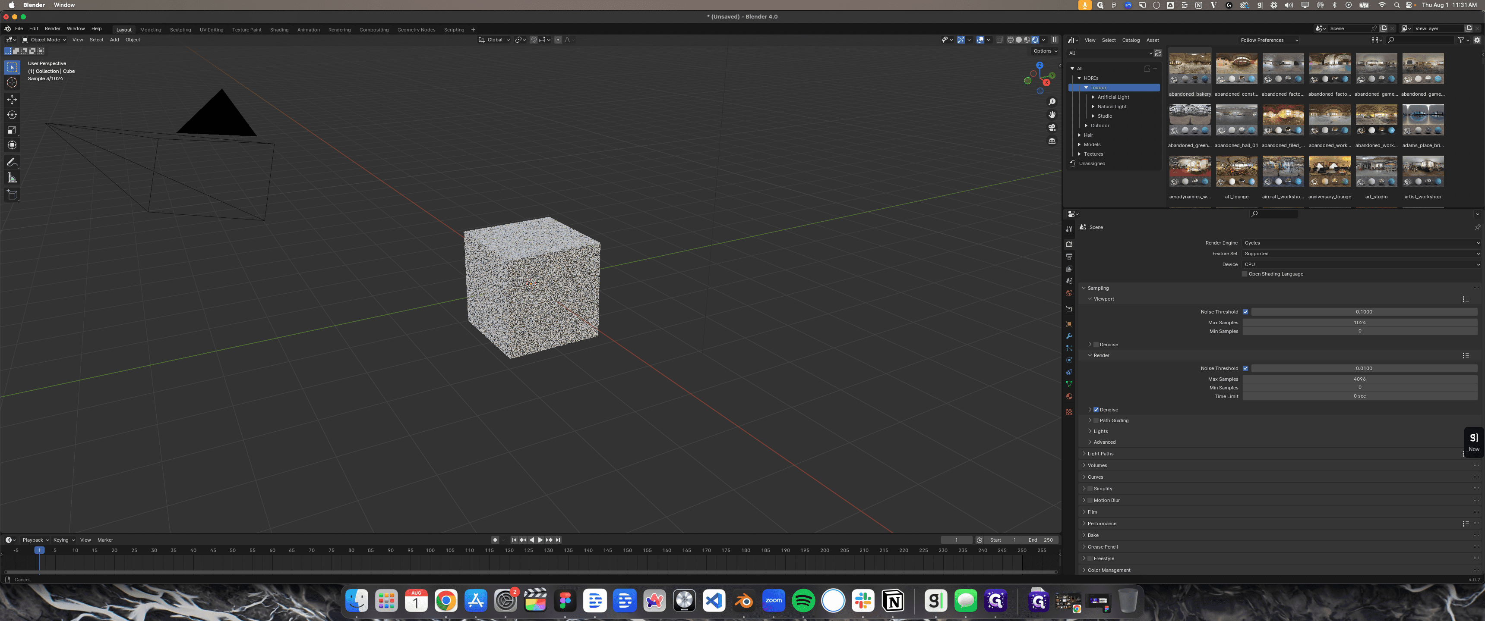
Task: Play the animation forward
Action: 540,540
